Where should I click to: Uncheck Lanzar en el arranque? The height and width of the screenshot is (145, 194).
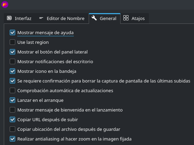point(12,100)
